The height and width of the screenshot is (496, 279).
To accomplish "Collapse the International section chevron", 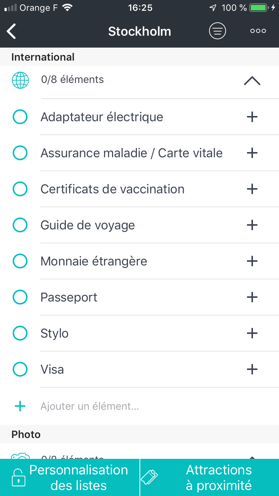I will pyautogui.click(x=252, y=81).
